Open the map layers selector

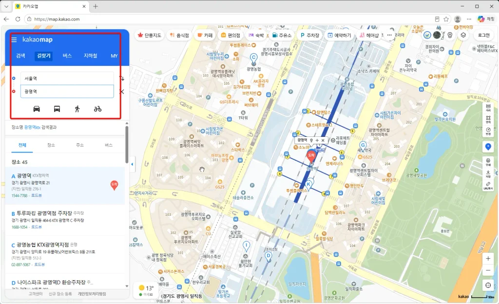point(463,35)
